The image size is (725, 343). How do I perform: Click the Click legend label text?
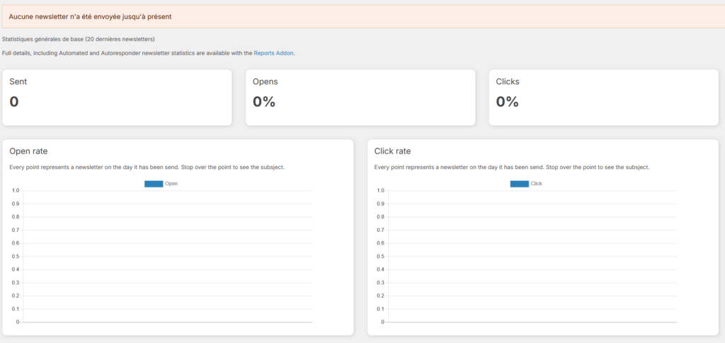click(x=536, y=184)
